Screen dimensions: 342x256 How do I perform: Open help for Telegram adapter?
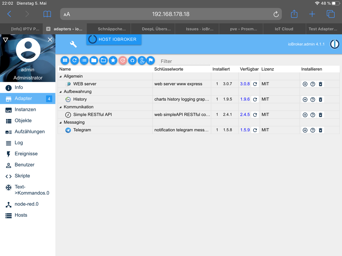coord(313,130)
